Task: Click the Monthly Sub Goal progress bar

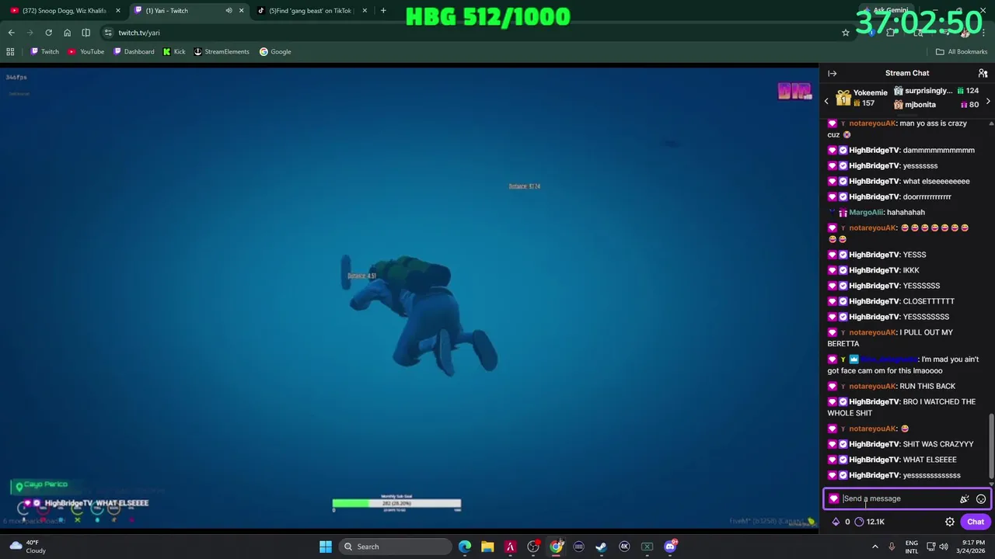Action: tap(396, 503)
